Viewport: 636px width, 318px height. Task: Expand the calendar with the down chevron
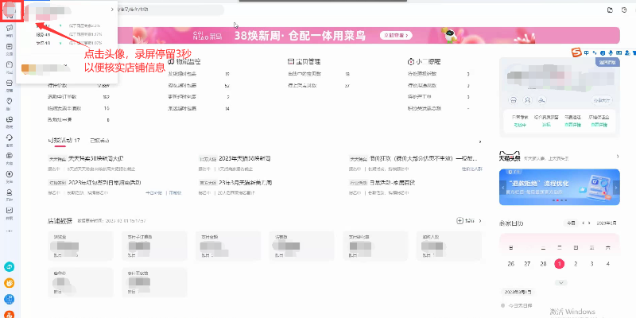561,282
